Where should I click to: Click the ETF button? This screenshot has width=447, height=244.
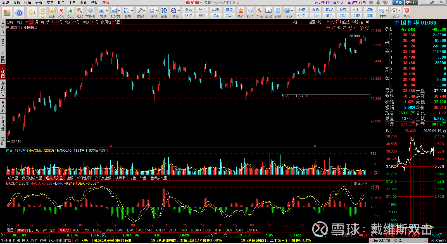pos(329,9)
